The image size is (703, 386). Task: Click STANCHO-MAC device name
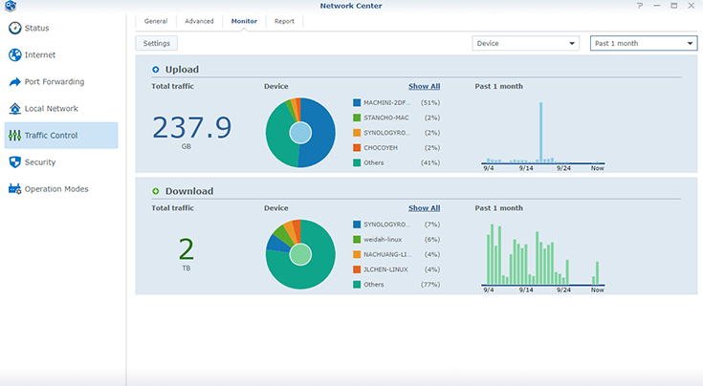386,118
